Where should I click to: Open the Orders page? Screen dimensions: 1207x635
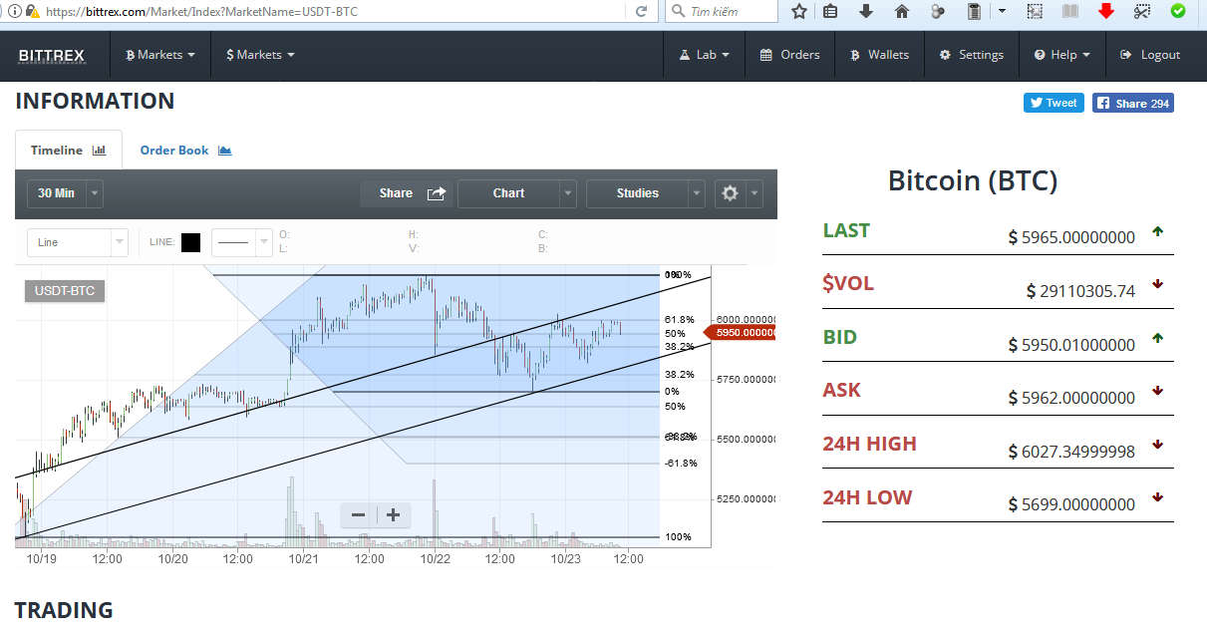pos(789,56)
